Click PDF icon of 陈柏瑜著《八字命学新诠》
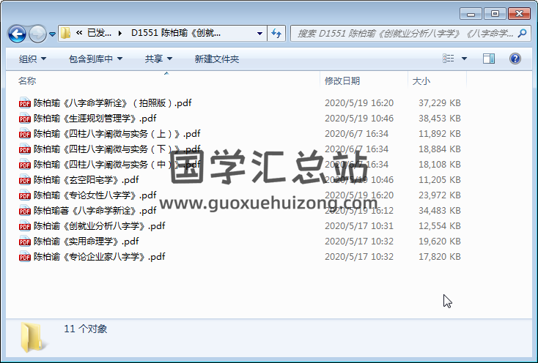Viewport: 538px width, 363px height. [x=25, y=211]
